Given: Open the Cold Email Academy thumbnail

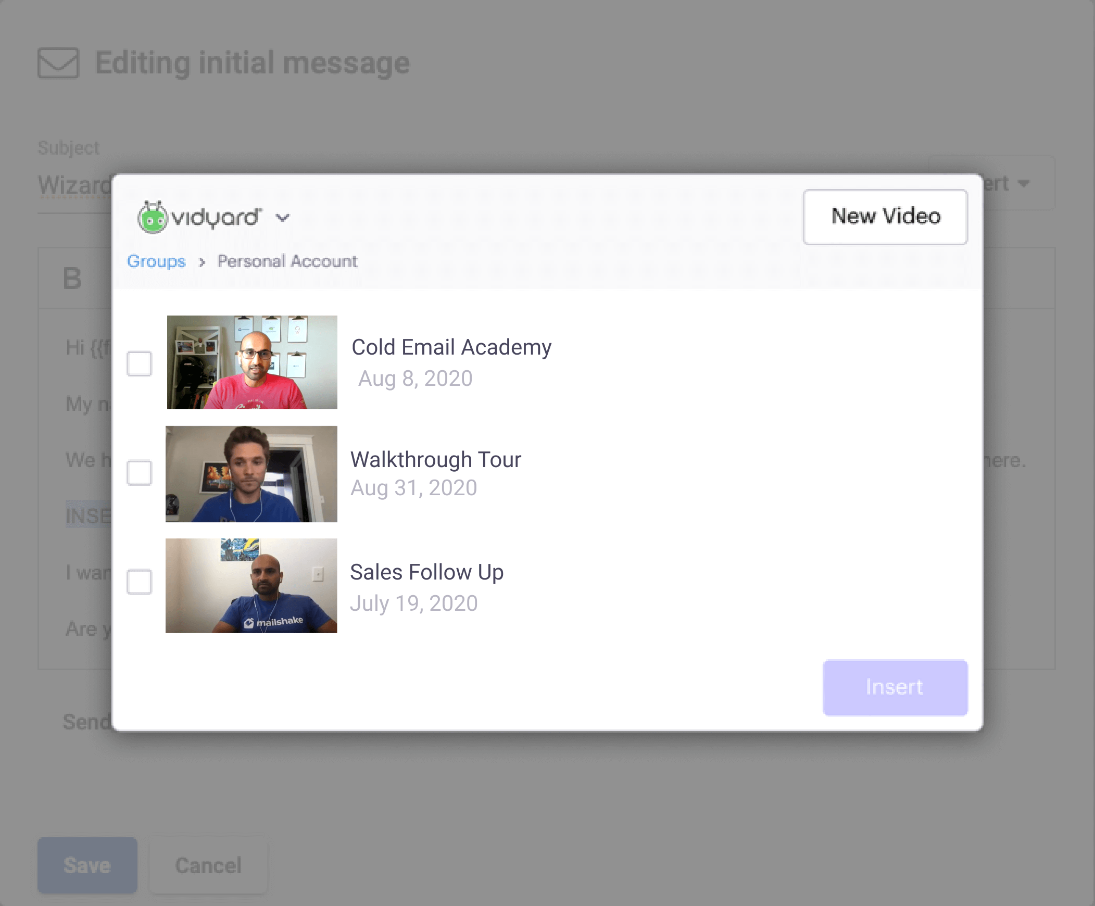Looking at the screenshot, I should tap(252, 362).
